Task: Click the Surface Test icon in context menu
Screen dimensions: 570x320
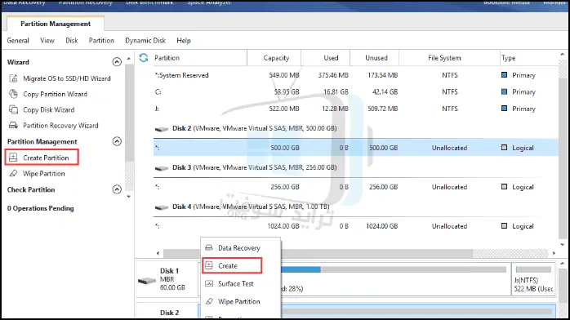Action: pyautogui.click(x=209, y=283)
